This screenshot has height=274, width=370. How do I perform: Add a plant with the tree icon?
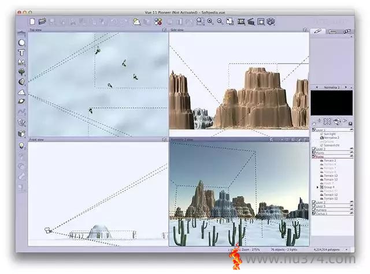coord(21,72)
